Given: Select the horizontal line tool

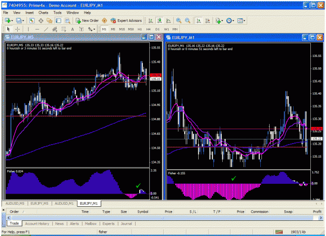Looking at the screenshot, I should coord(37,29).
